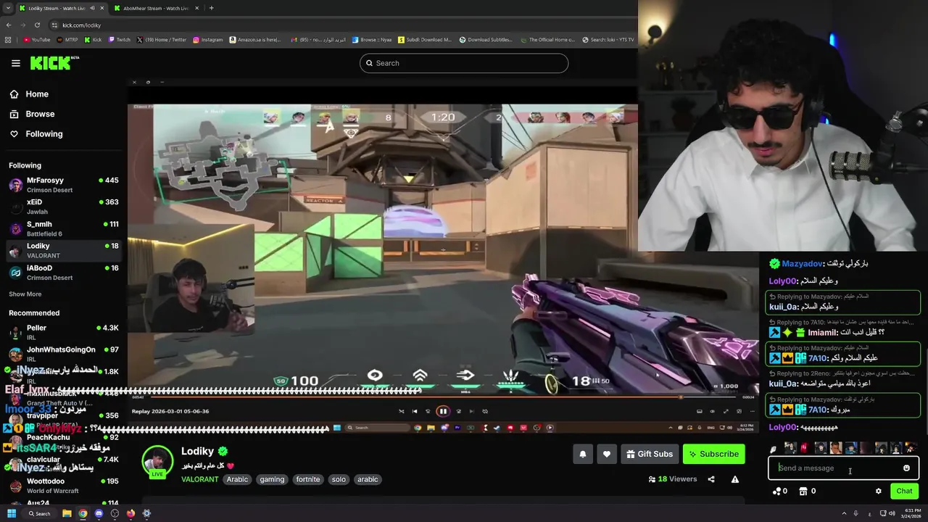Viewport: 928px width, 522px height.
Task: Open the VALORANT category link
Action: click(x=200, y=479)
